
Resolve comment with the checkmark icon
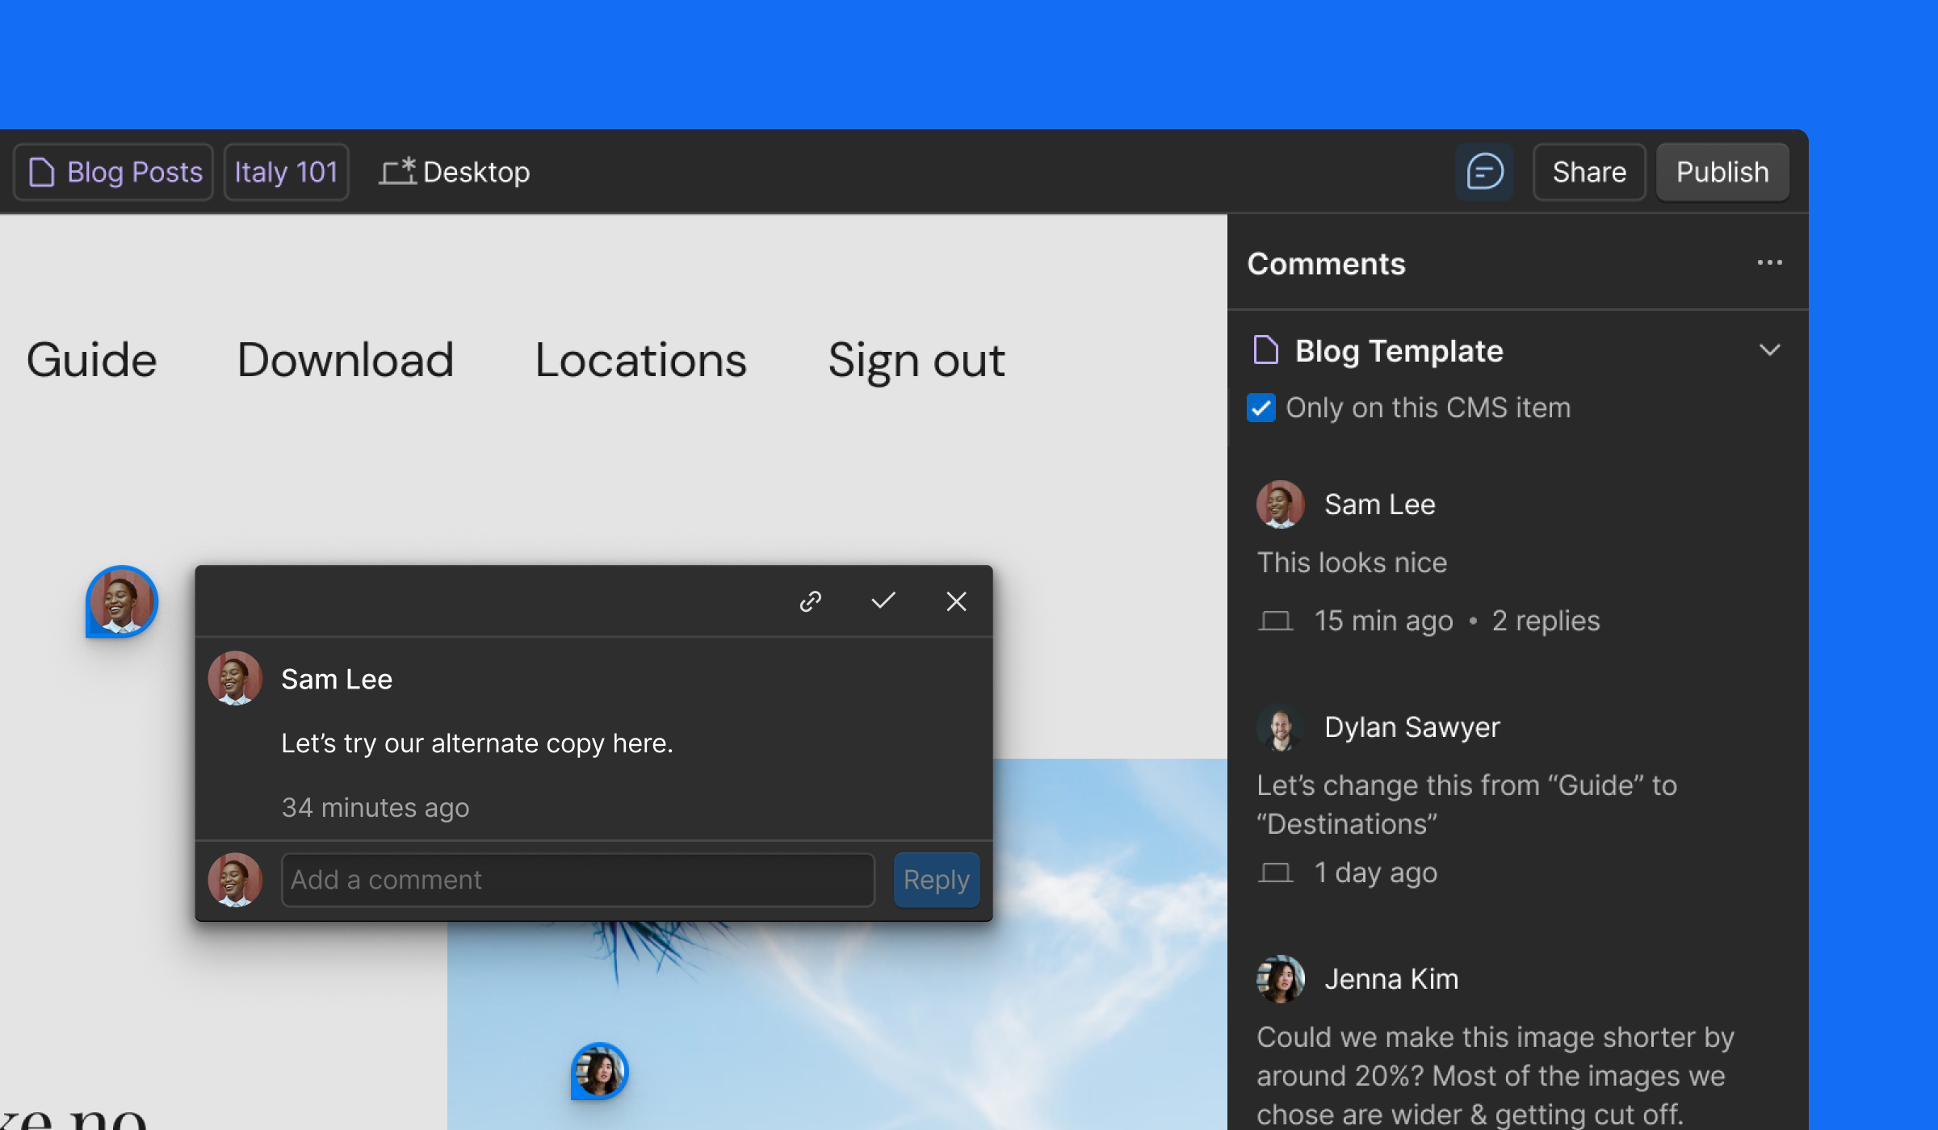tap(883, 601)
